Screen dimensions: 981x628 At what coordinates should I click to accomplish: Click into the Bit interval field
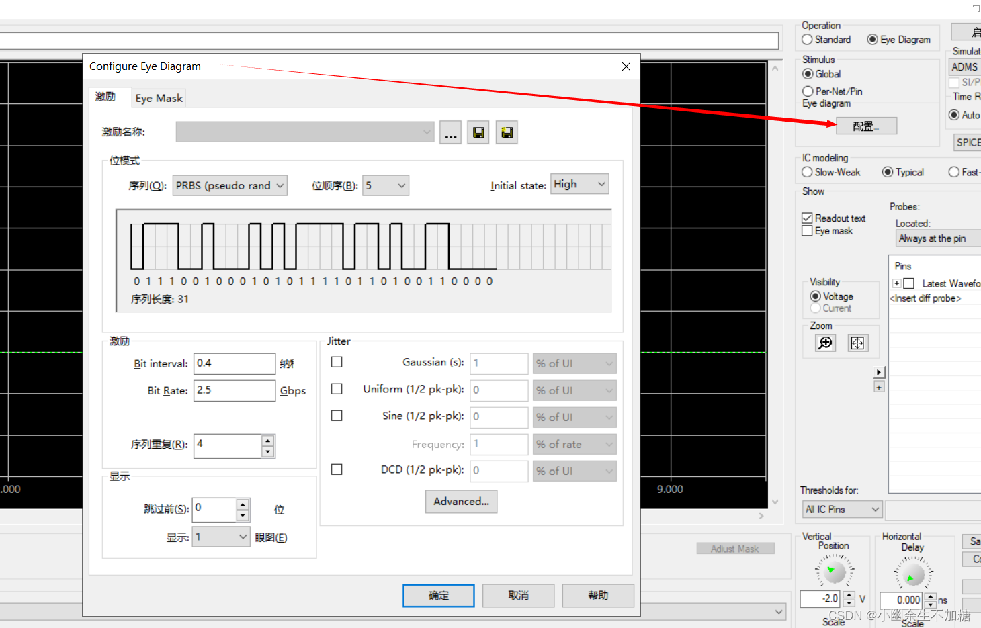(x=234, y=363)
